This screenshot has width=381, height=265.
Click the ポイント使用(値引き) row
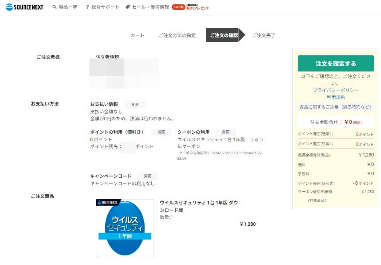(336, 183)
